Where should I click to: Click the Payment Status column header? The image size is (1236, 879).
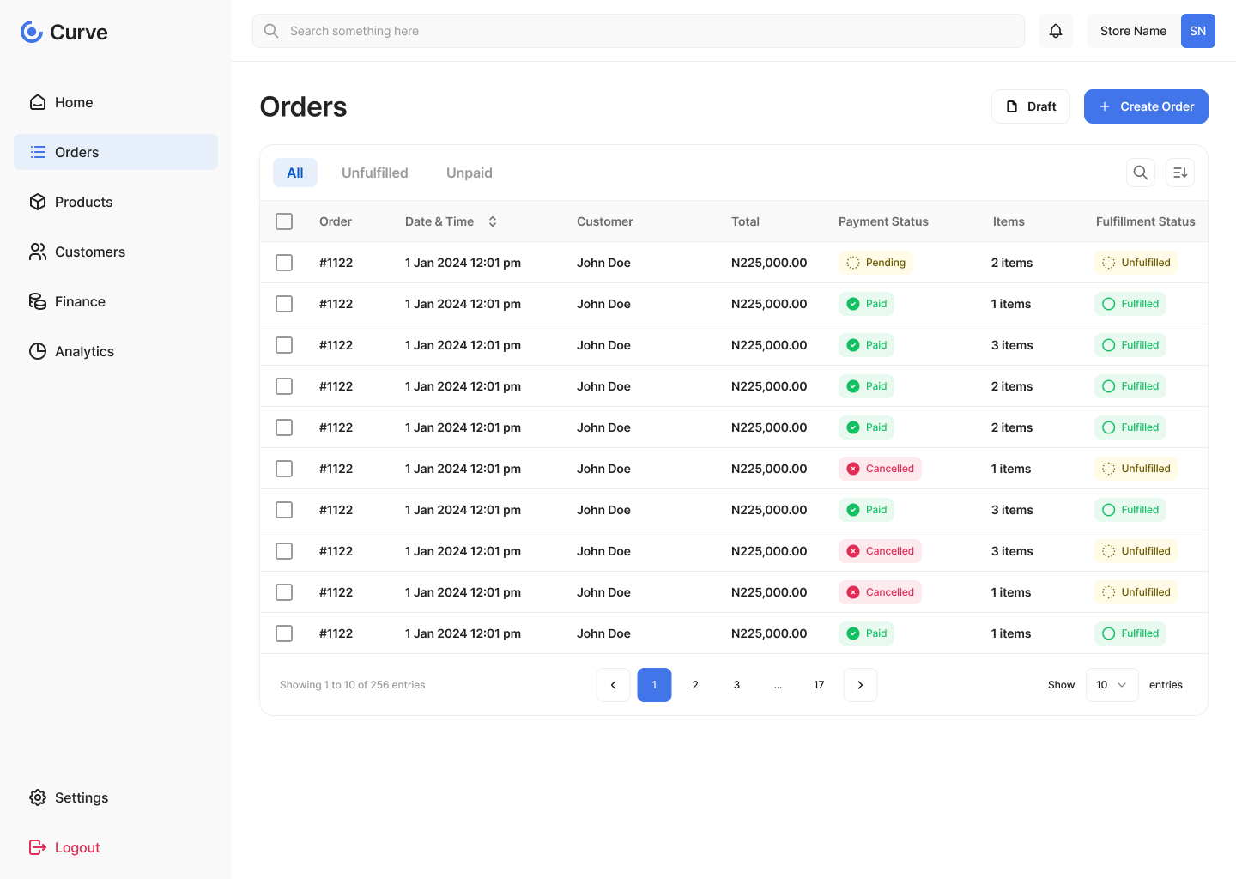[x=883, y=221]
